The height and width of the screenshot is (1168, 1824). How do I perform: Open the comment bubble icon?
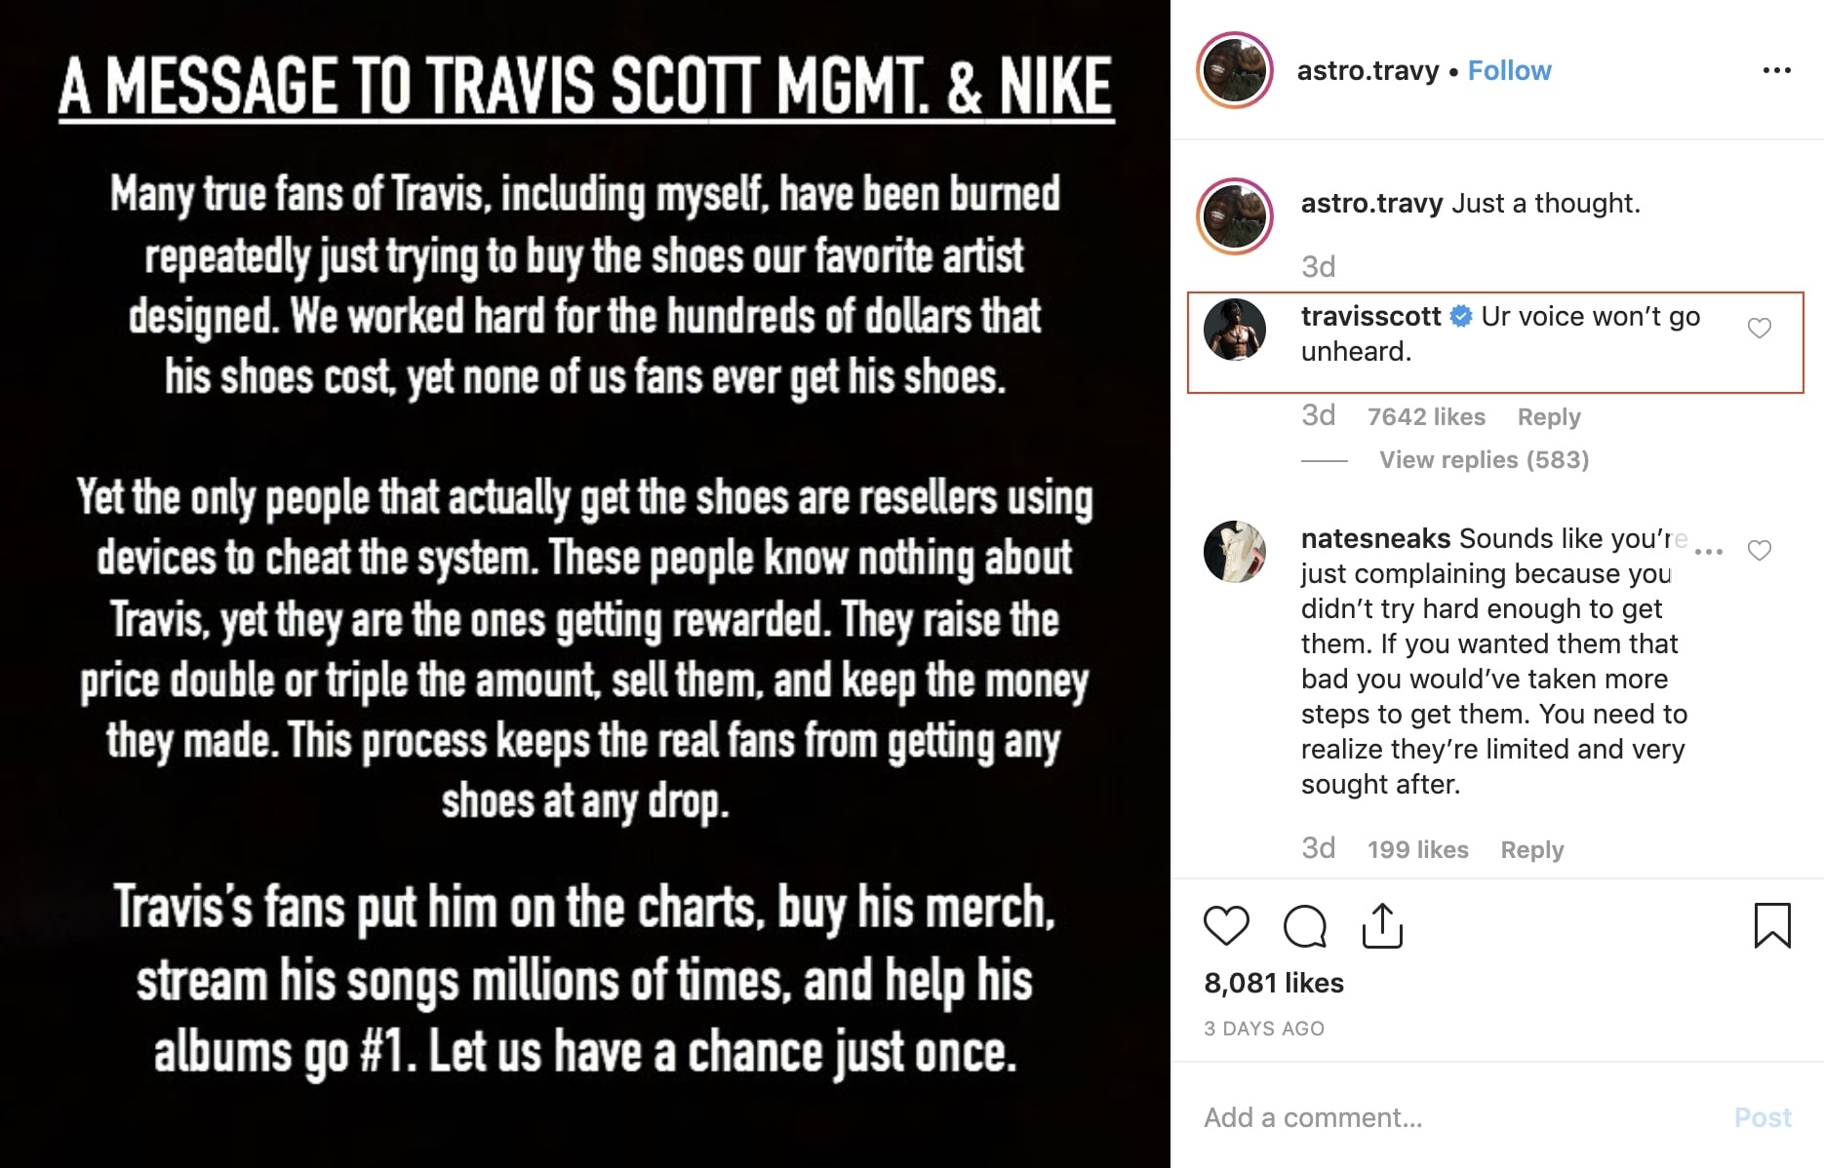[x=1304, y=925]
